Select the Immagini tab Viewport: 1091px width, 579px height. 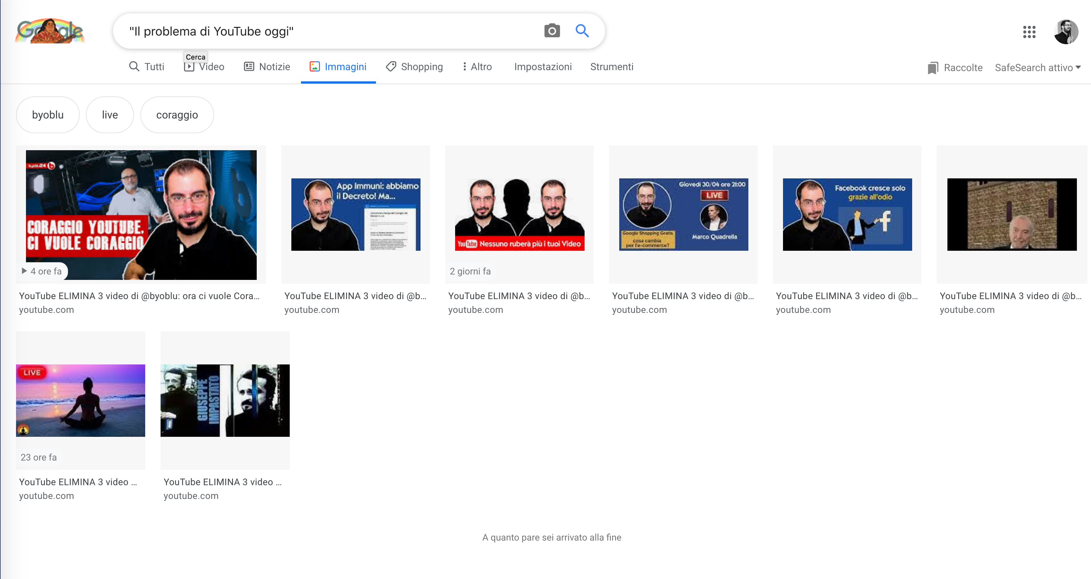tap(338, 67)
